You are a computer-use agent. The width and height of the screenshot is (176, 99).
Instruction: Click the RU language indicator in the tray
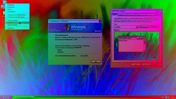pos(163,97)
